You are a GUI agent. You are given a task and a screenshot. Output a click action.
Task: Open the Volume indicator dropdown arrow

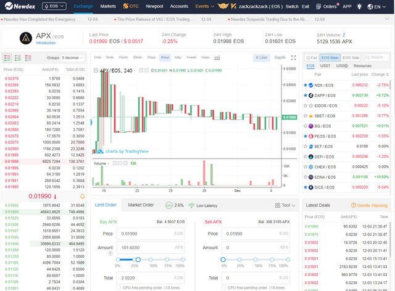pyautogui.click(x=109, y=163)
